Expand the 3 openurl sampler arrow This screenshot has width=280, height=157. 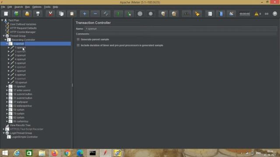coord(9,55)
